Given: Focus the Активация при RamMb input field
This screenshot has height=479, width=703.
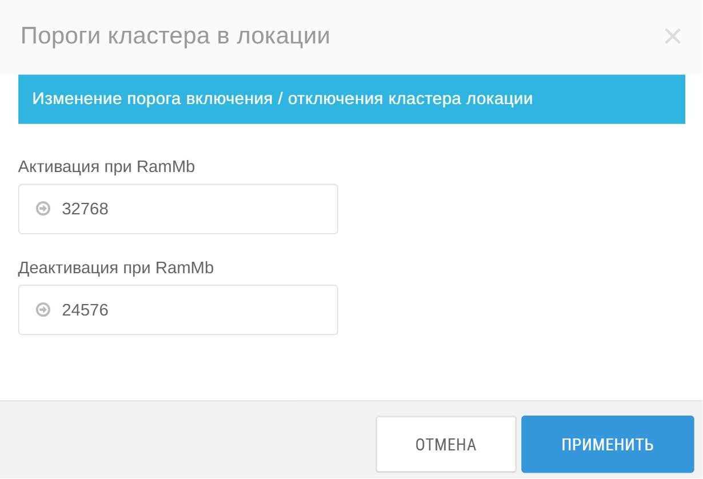Looking at the screenshot, I should (178, 209).
